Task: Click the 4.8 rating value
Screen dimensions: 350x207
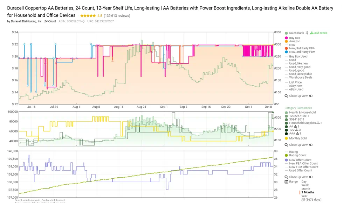Action: pos(100,16)
